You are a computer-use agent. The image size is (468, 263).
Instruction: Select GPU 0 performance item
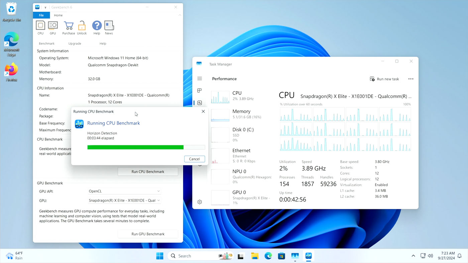click(242, 197)
